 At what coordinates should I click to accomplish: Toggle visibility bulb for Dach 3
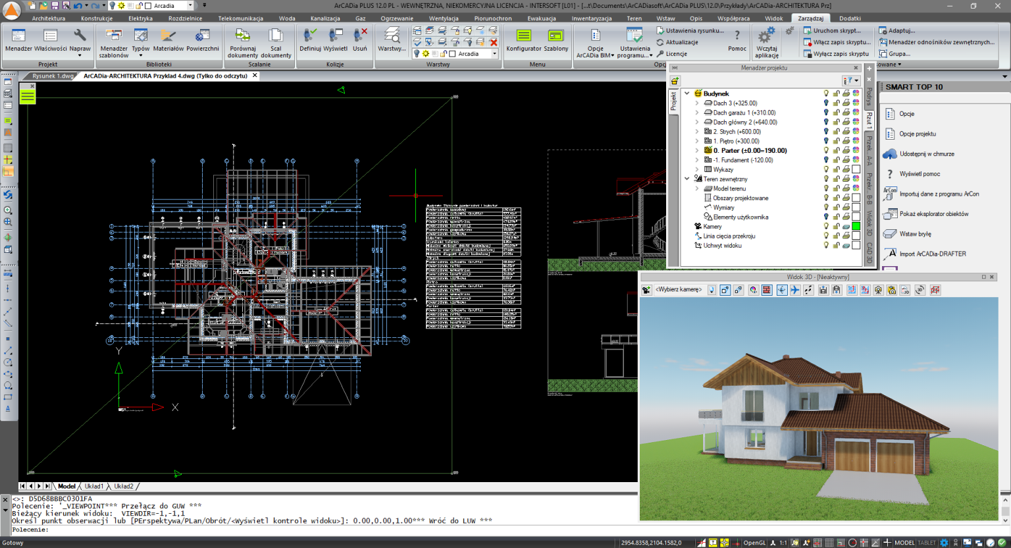tap(826, 103)
